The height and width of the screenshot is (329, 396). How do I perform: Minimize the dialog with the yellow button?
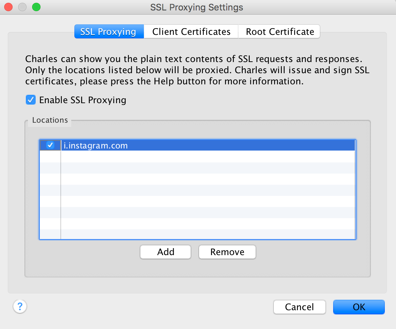(x=22, y=7)
